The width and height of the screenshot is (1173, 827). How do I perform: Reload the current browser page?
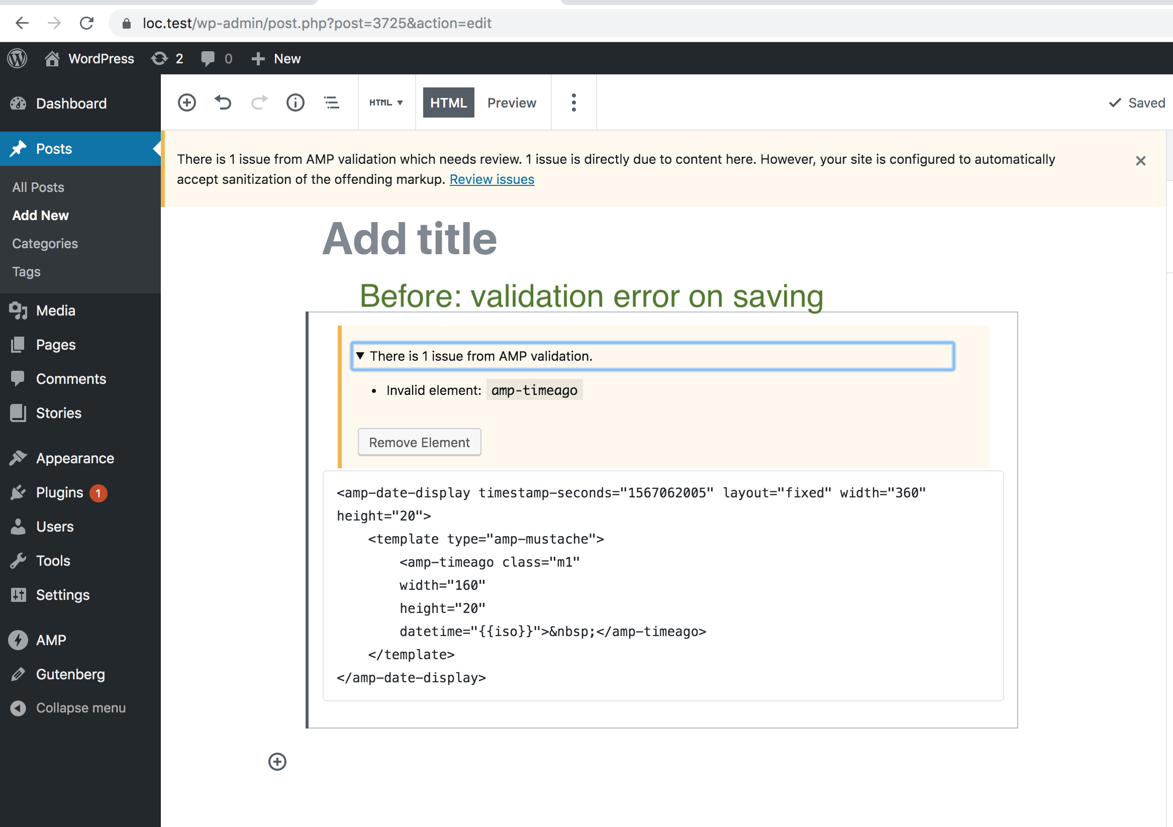click(x=87, y=23)
